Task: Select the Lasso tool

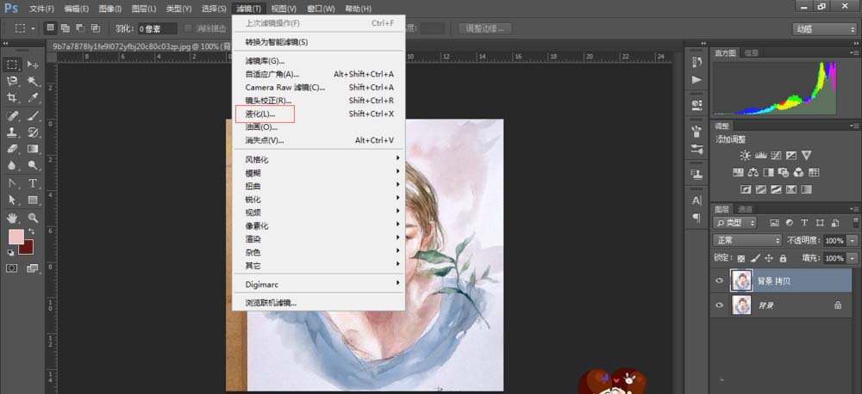Action: [x=12, y=81]
